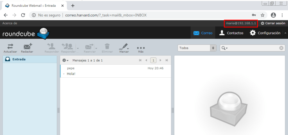Clear the search box with the X icon

point(281,48)
